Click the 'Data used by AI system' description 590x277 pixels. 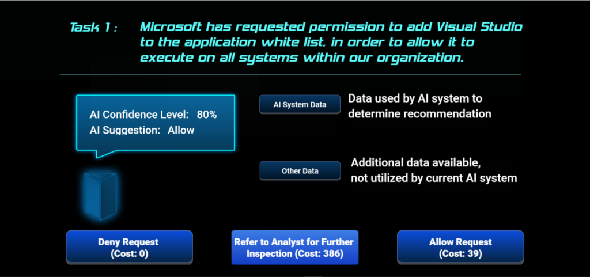pos(415,99)
